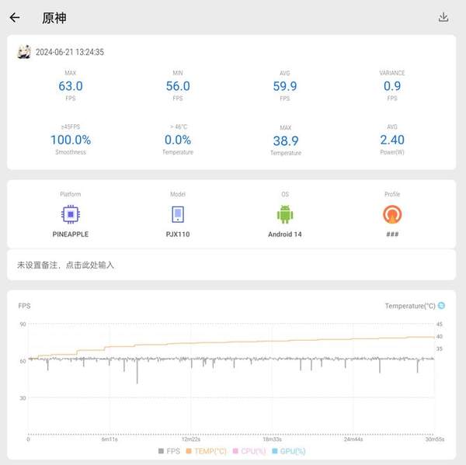Click the FPS chart axis title
The height and width of the screenshot is (465, 466).
click(x=24, y=306)
